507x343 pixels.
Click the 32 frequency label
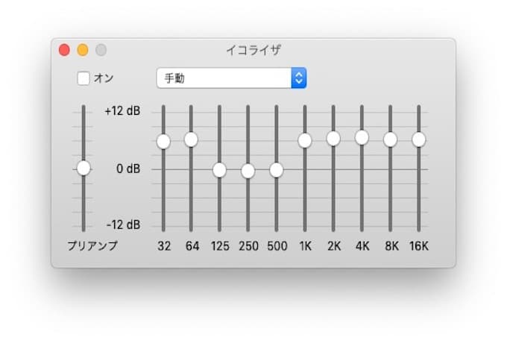(x=164, y=246)
